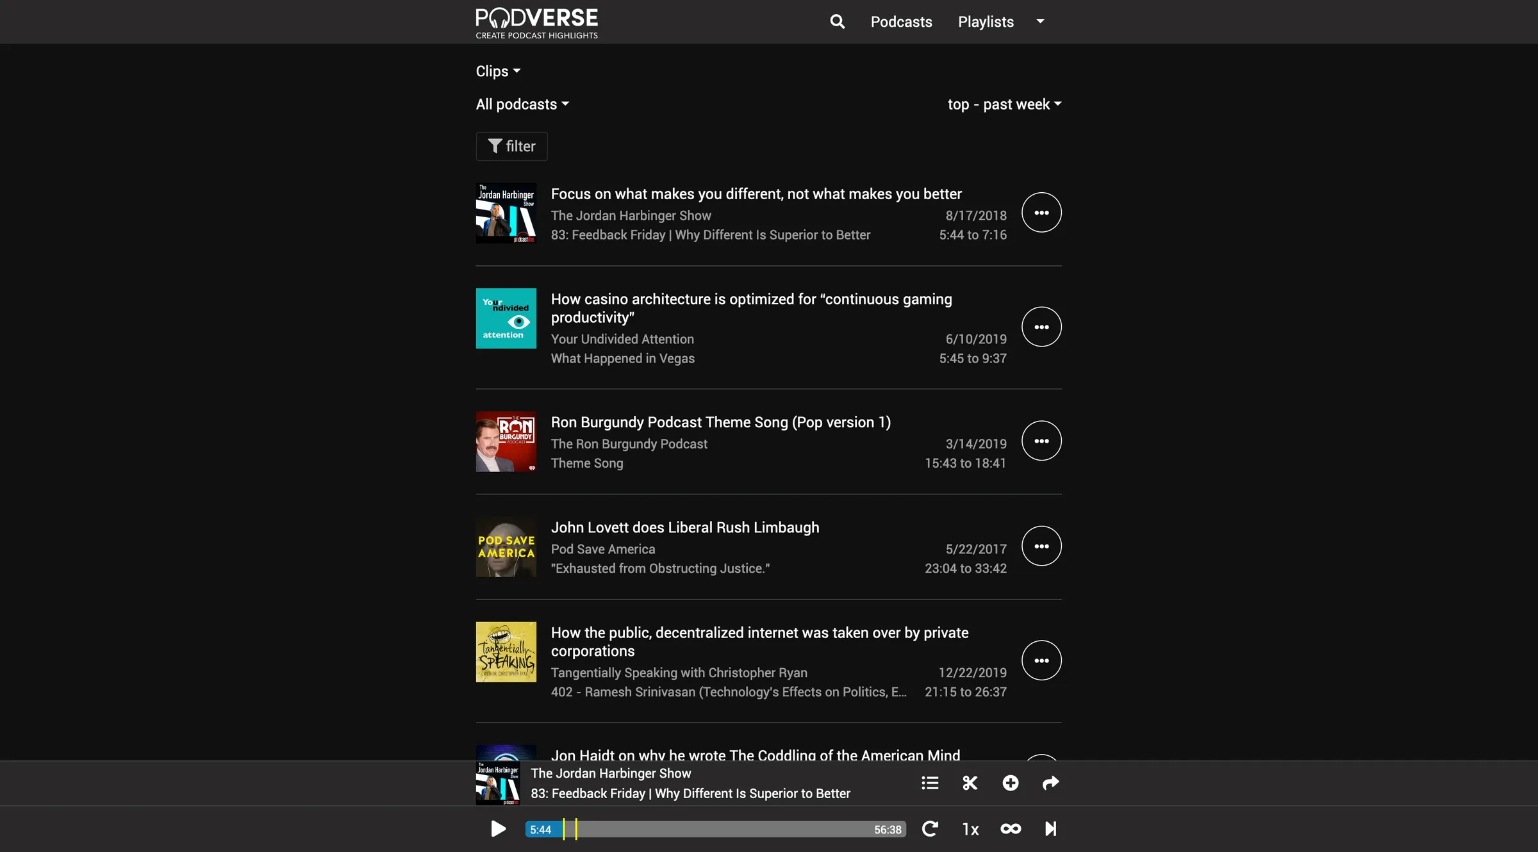This screenshot has height=852, width=1538.
Task: Open 'John Lovett does Liberal Rush Limbaugh' clip
Action: point(684,527)
